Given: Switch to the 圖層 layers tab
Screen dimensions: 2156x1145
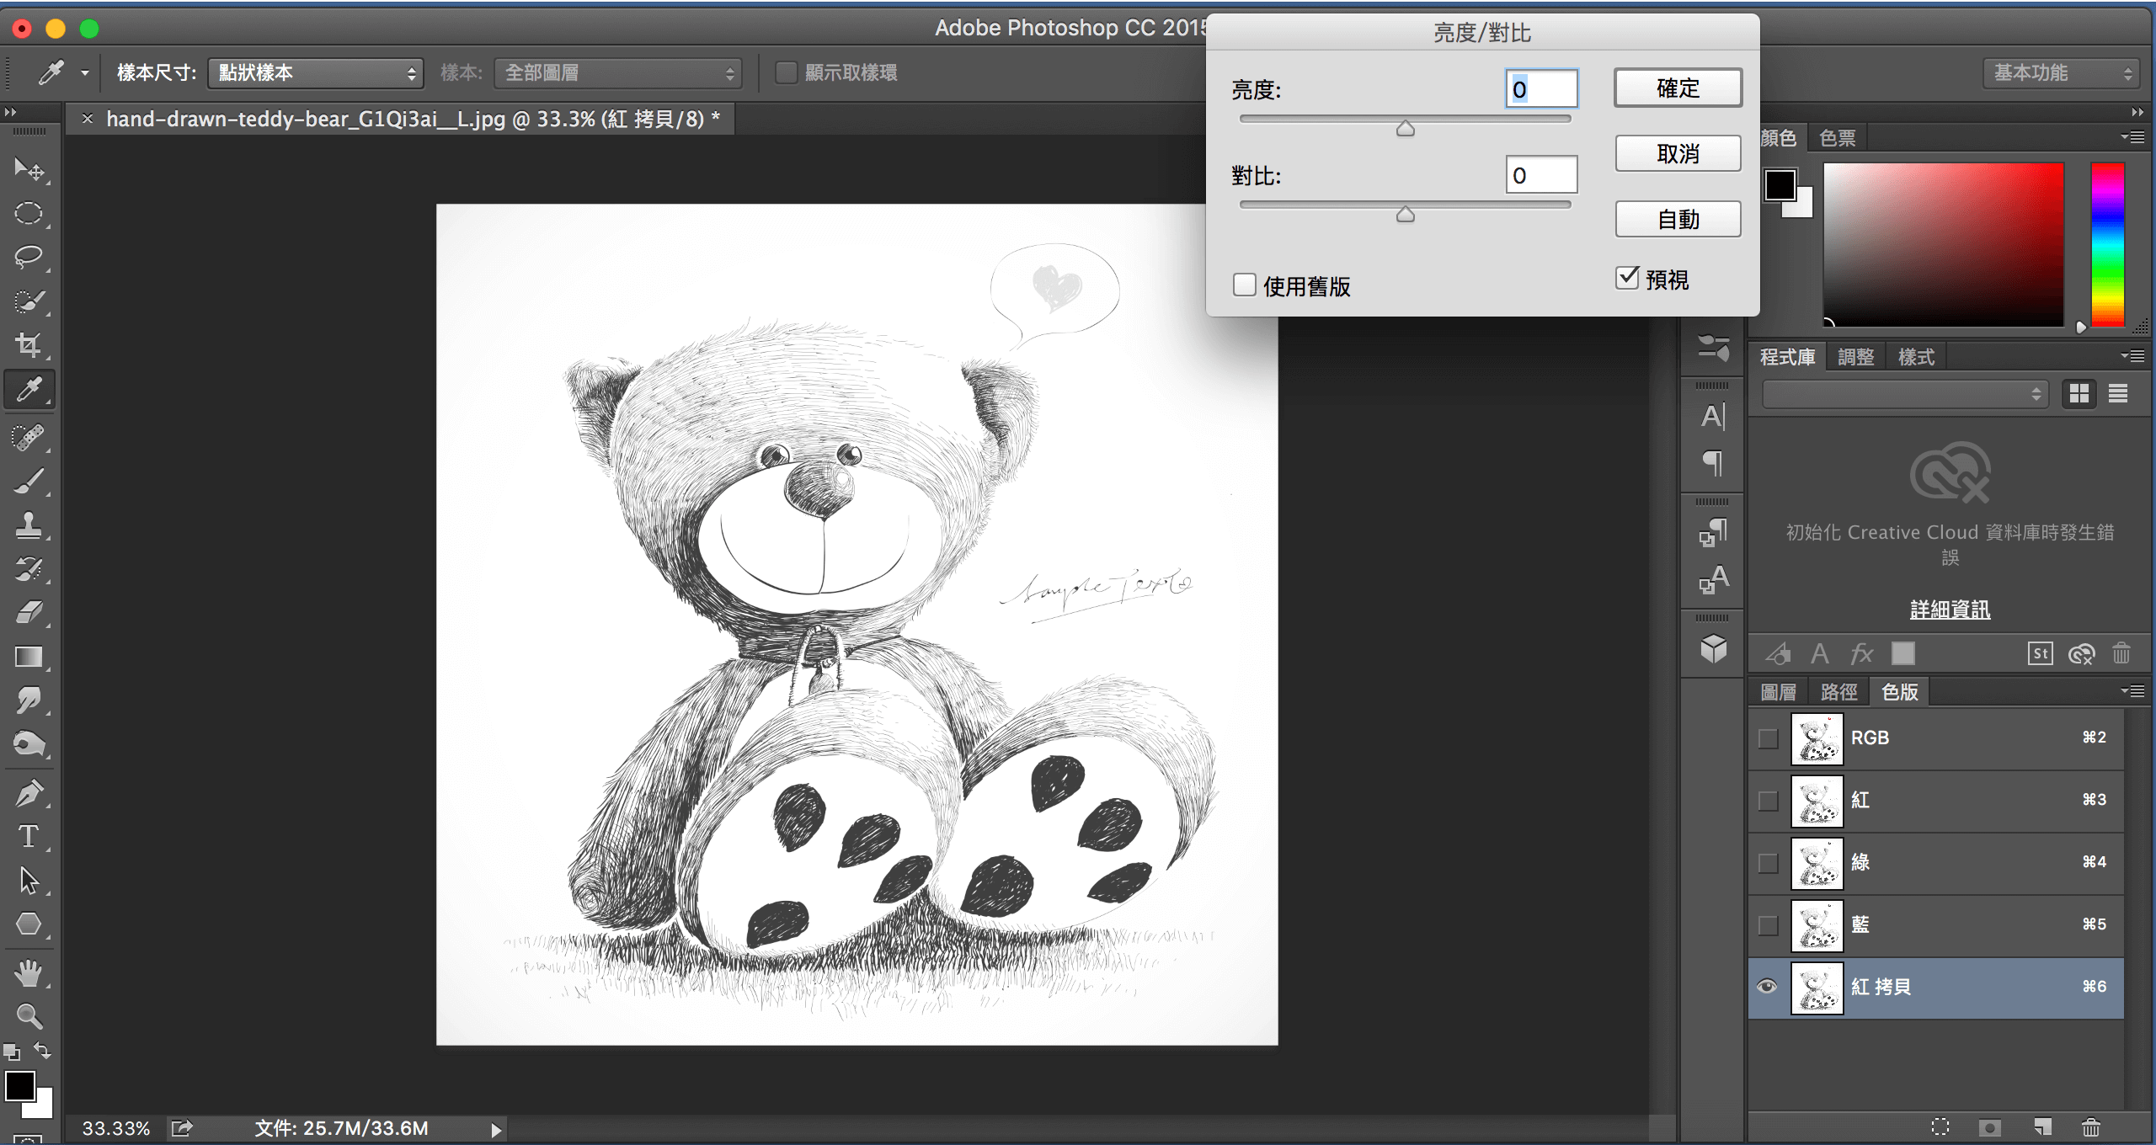Looking at the screenshot, I should 1778,692.
